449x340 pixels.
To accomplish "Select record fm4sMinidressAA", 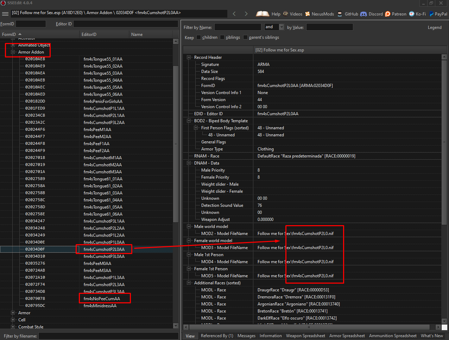I will click(100, 306).
